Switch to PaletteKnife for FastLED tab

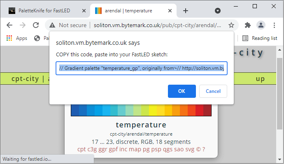(x=45, y=11)
